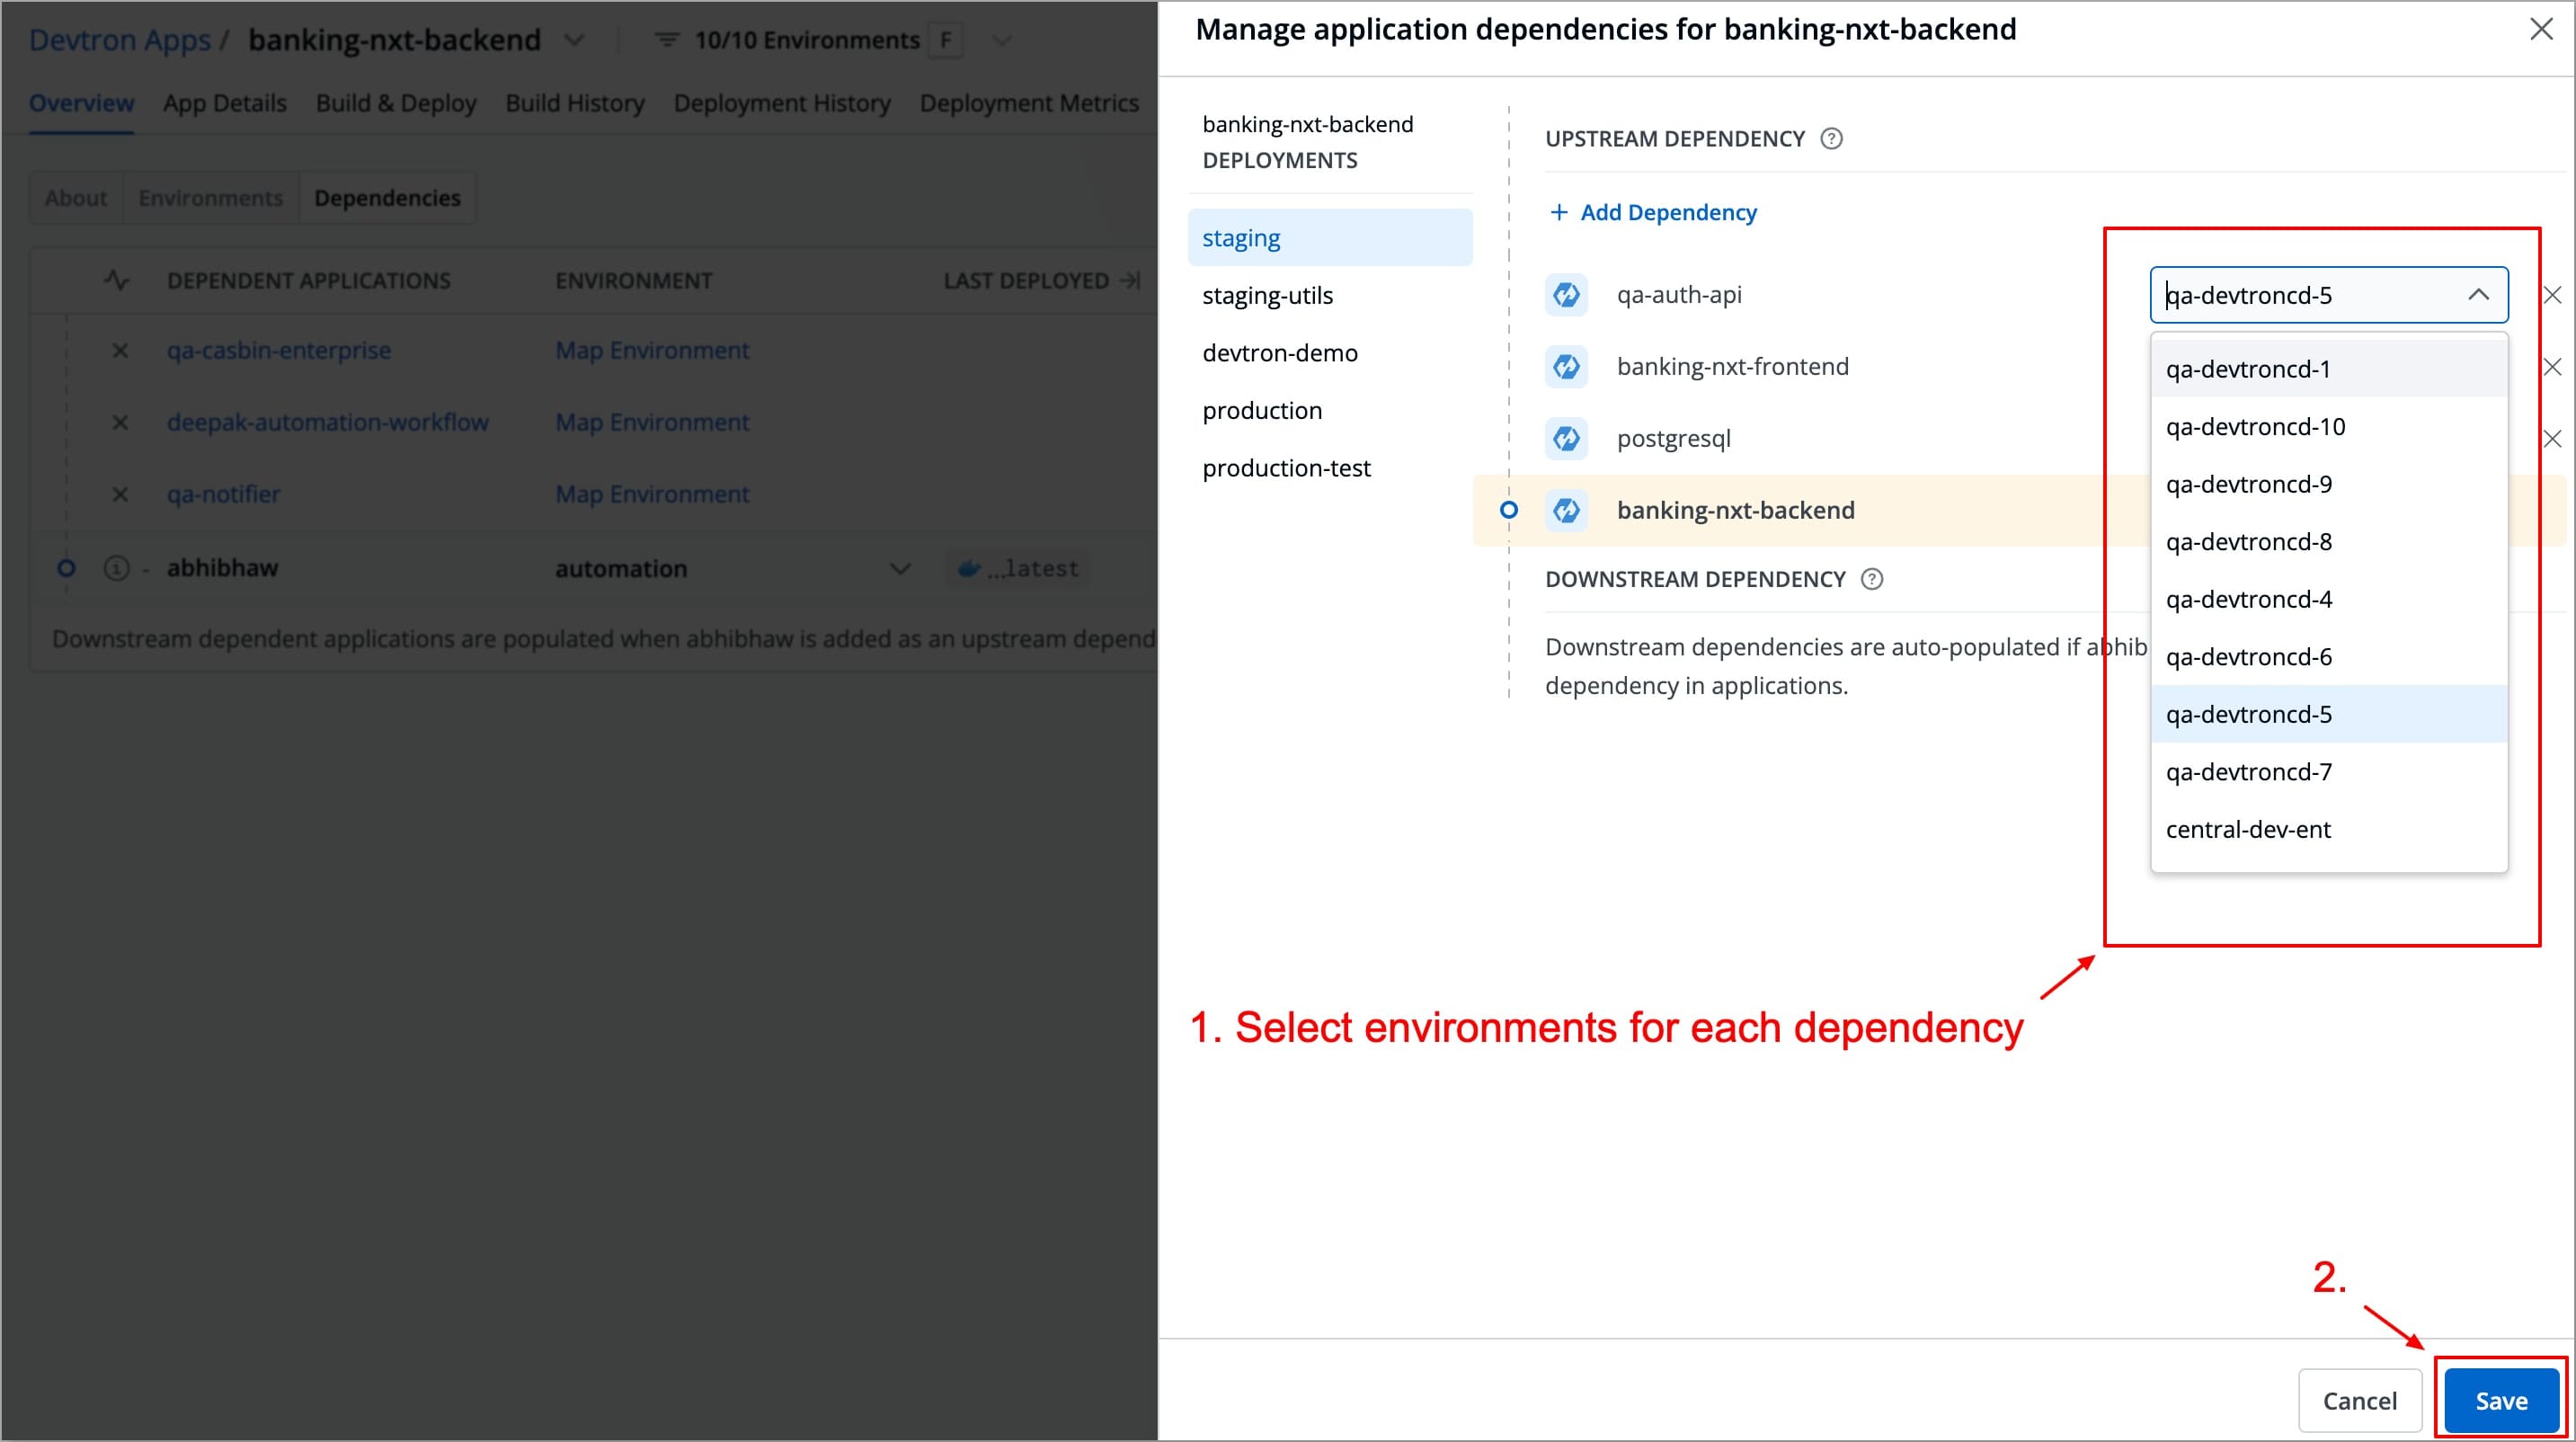Click the postgresql app icon

tap(1566, 439)
